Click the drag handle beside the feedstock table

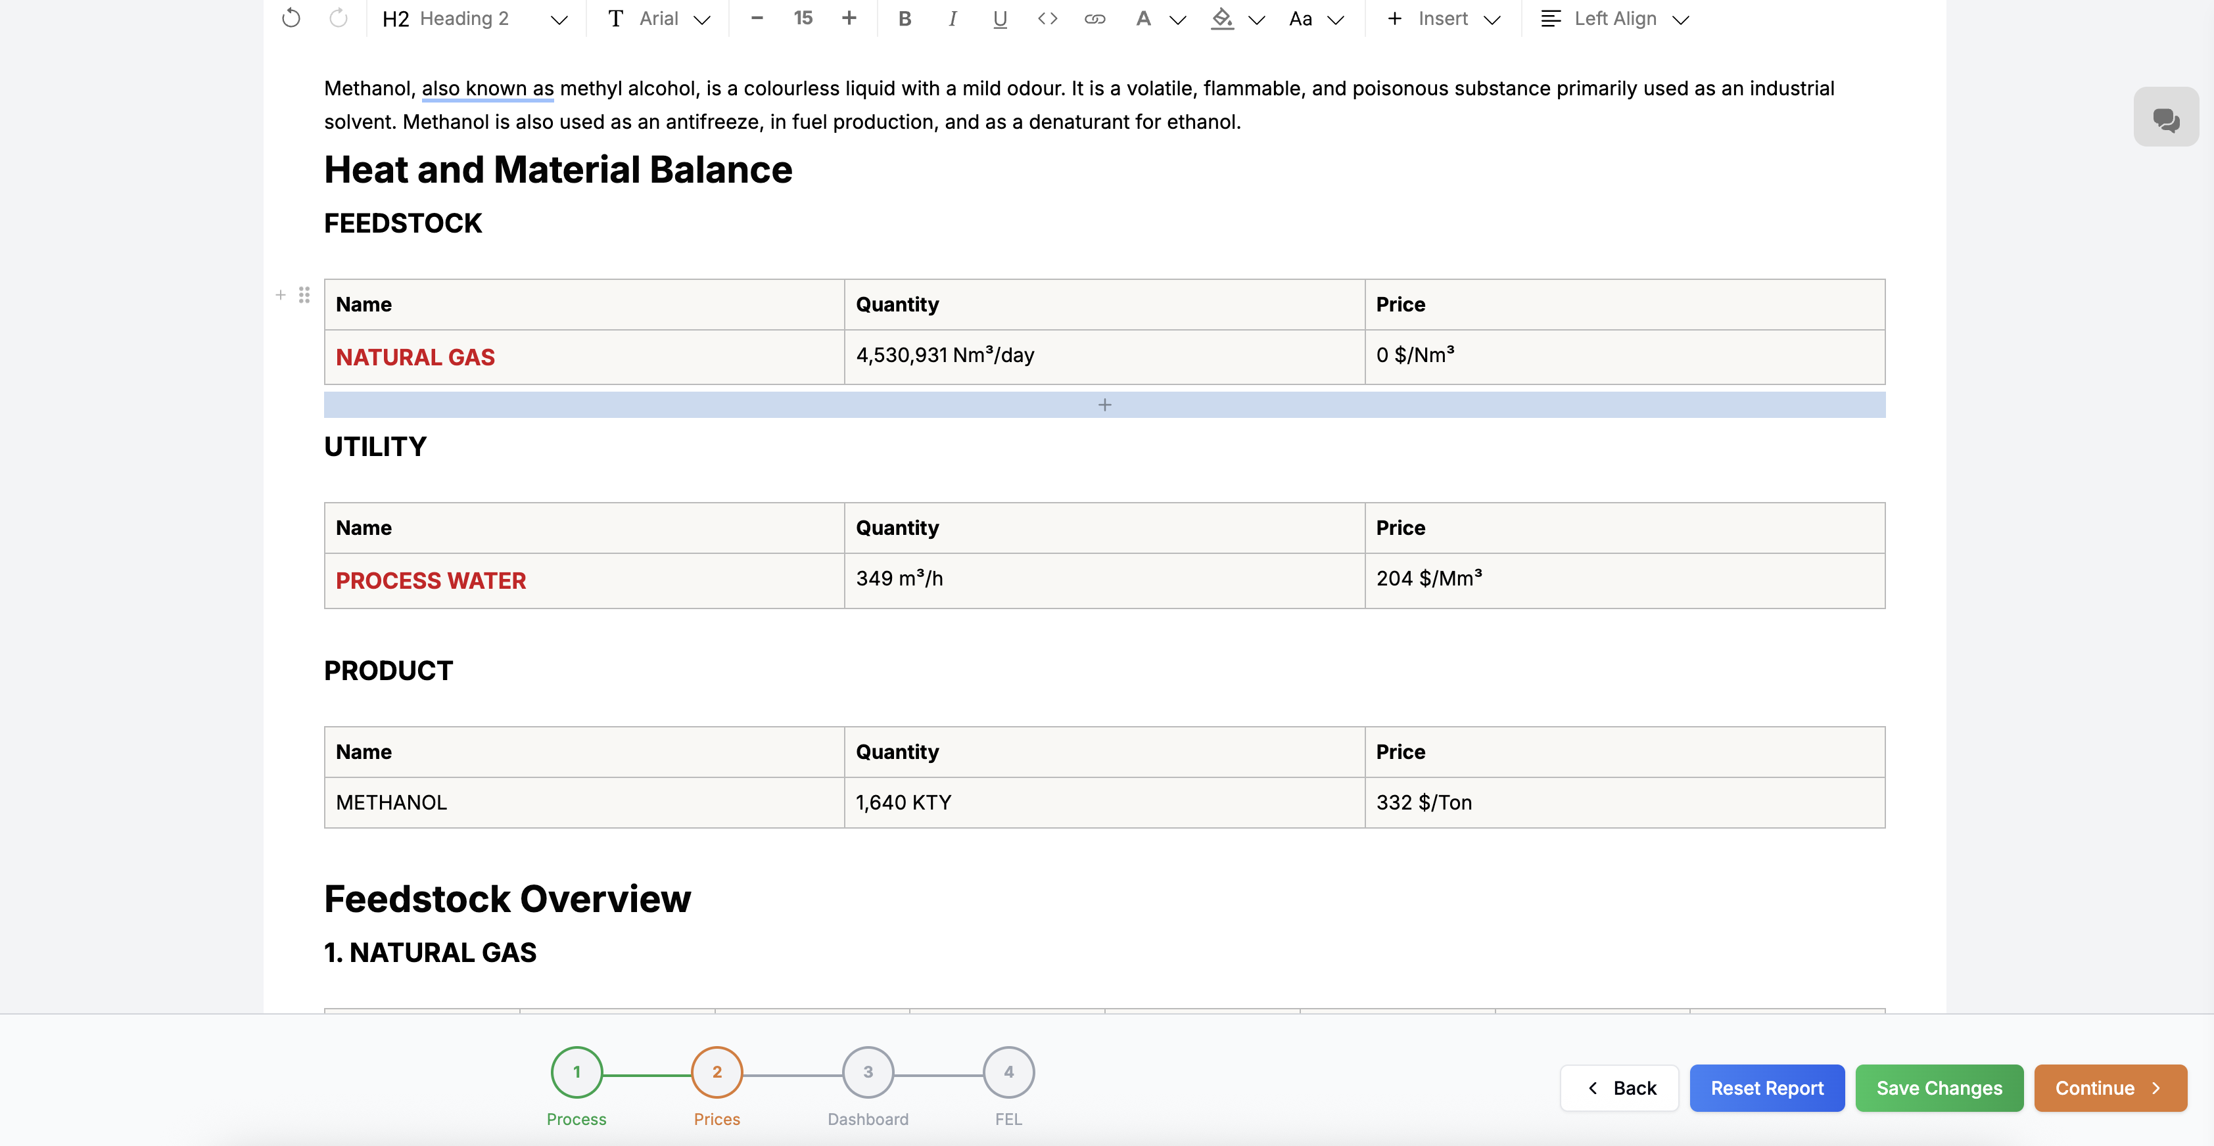[304, 294]
